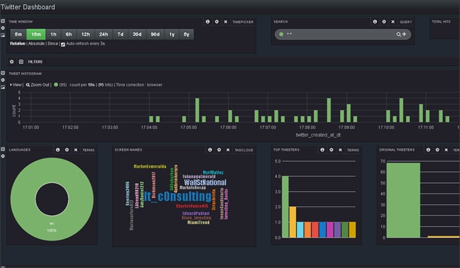This screenshot has height=268, width=460.
Task: Configure the Top Tweeters panel gear
Action: (x=332, y=150)
